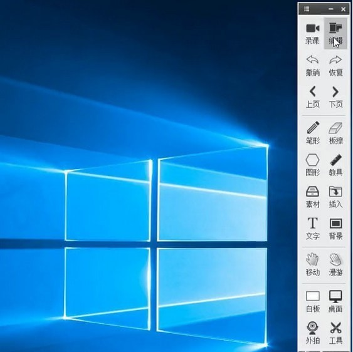Select the 笔形 pen tool
The width and height of the screenshot is (353, 352).
[312, 133]
